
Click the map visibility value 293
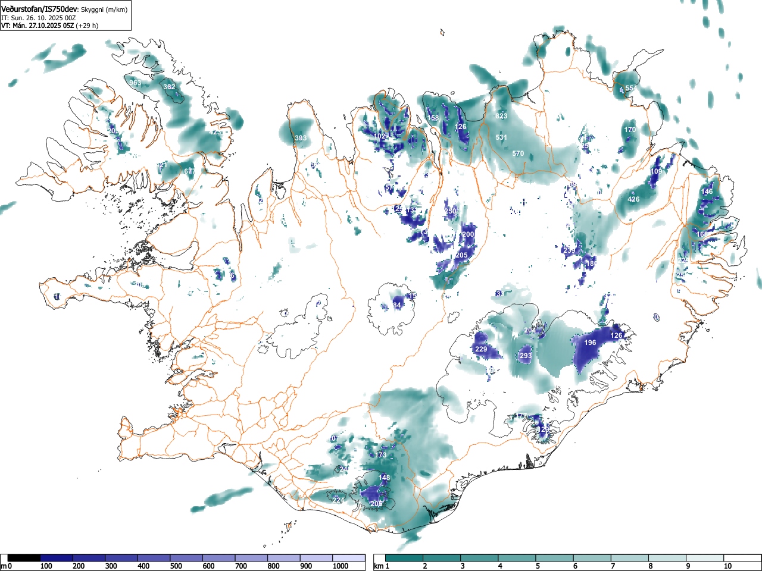[526, 356]
